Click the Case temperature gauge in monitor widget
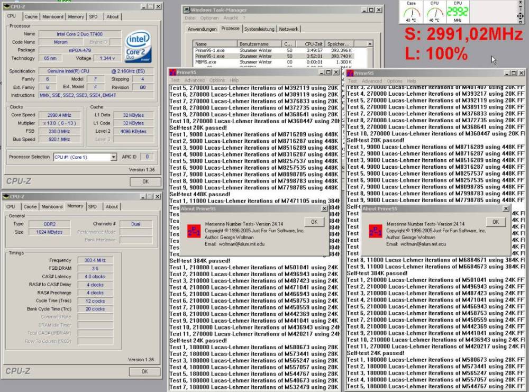529x392 pixels. [411, 12]
